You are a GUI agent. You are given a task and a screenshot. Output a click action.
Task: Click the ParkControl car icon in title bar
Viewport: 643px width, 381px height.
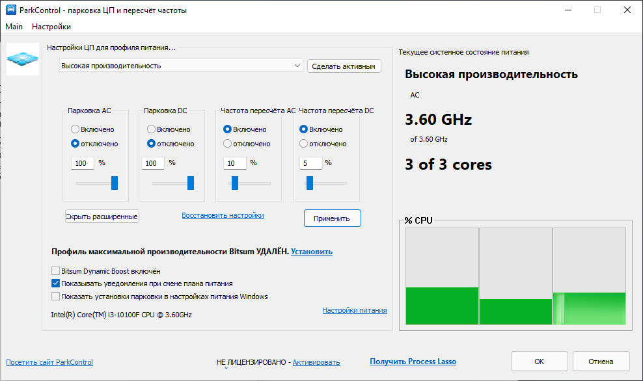pos(10,10)
